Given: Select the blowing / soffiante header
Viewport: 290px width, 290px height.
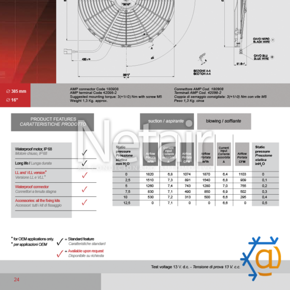Looking at the screenshot, I should tap(223, 121).
